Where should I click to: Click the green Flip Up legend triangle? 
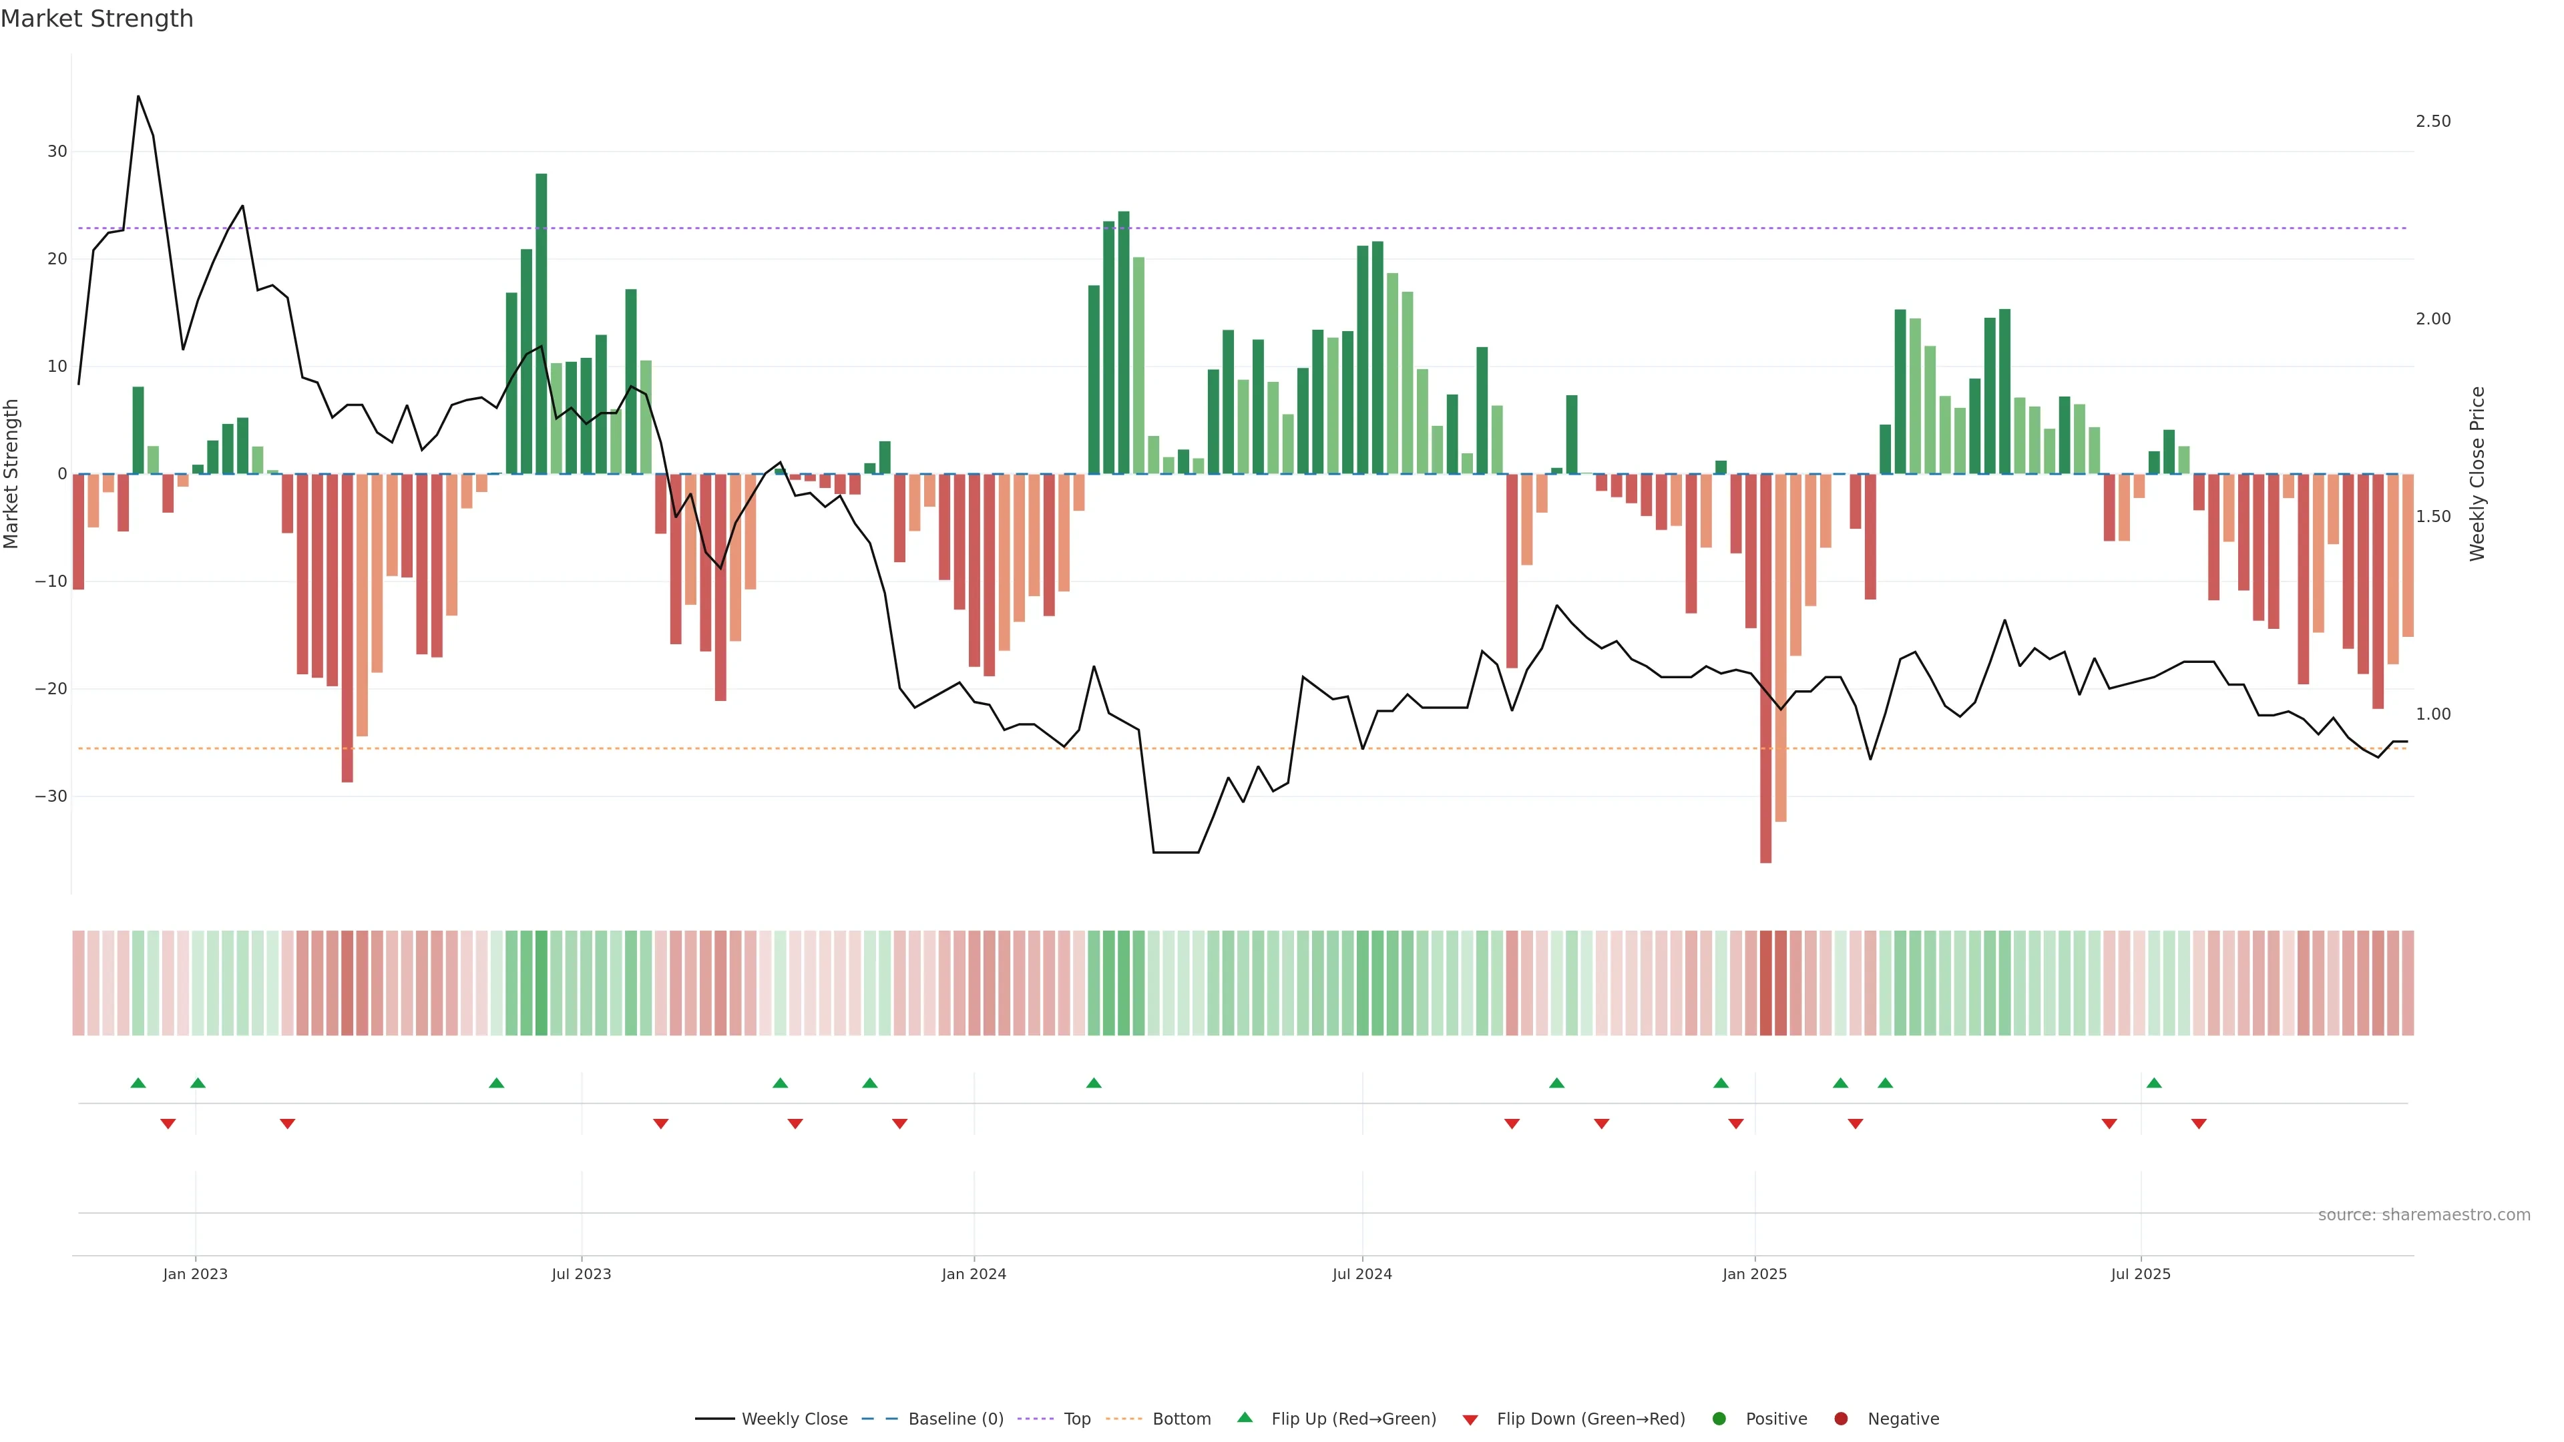click(x=1244, y=1418)
